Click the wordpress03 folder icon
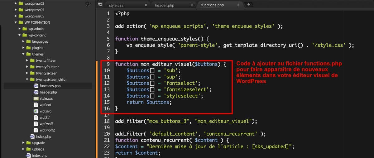This screenshot has height=158, width=374. point(21,3)
